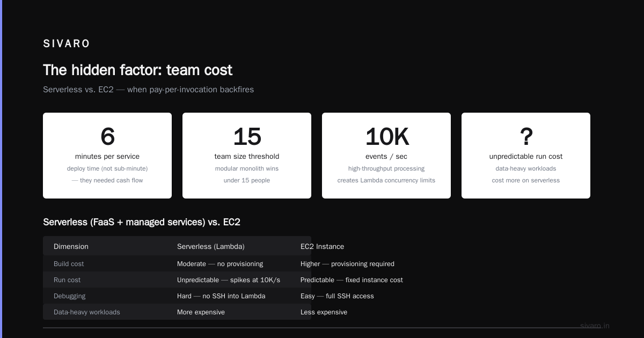Viewport: 644px width, 338px height.
Task: Click the 'team size threshold' card label
Action: pos(247,157)
